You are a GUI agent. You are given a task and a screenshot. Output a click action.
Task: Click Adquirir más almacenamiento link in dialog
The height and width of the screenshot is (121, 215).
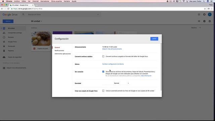pyautogui.click(x=112, y=49)
